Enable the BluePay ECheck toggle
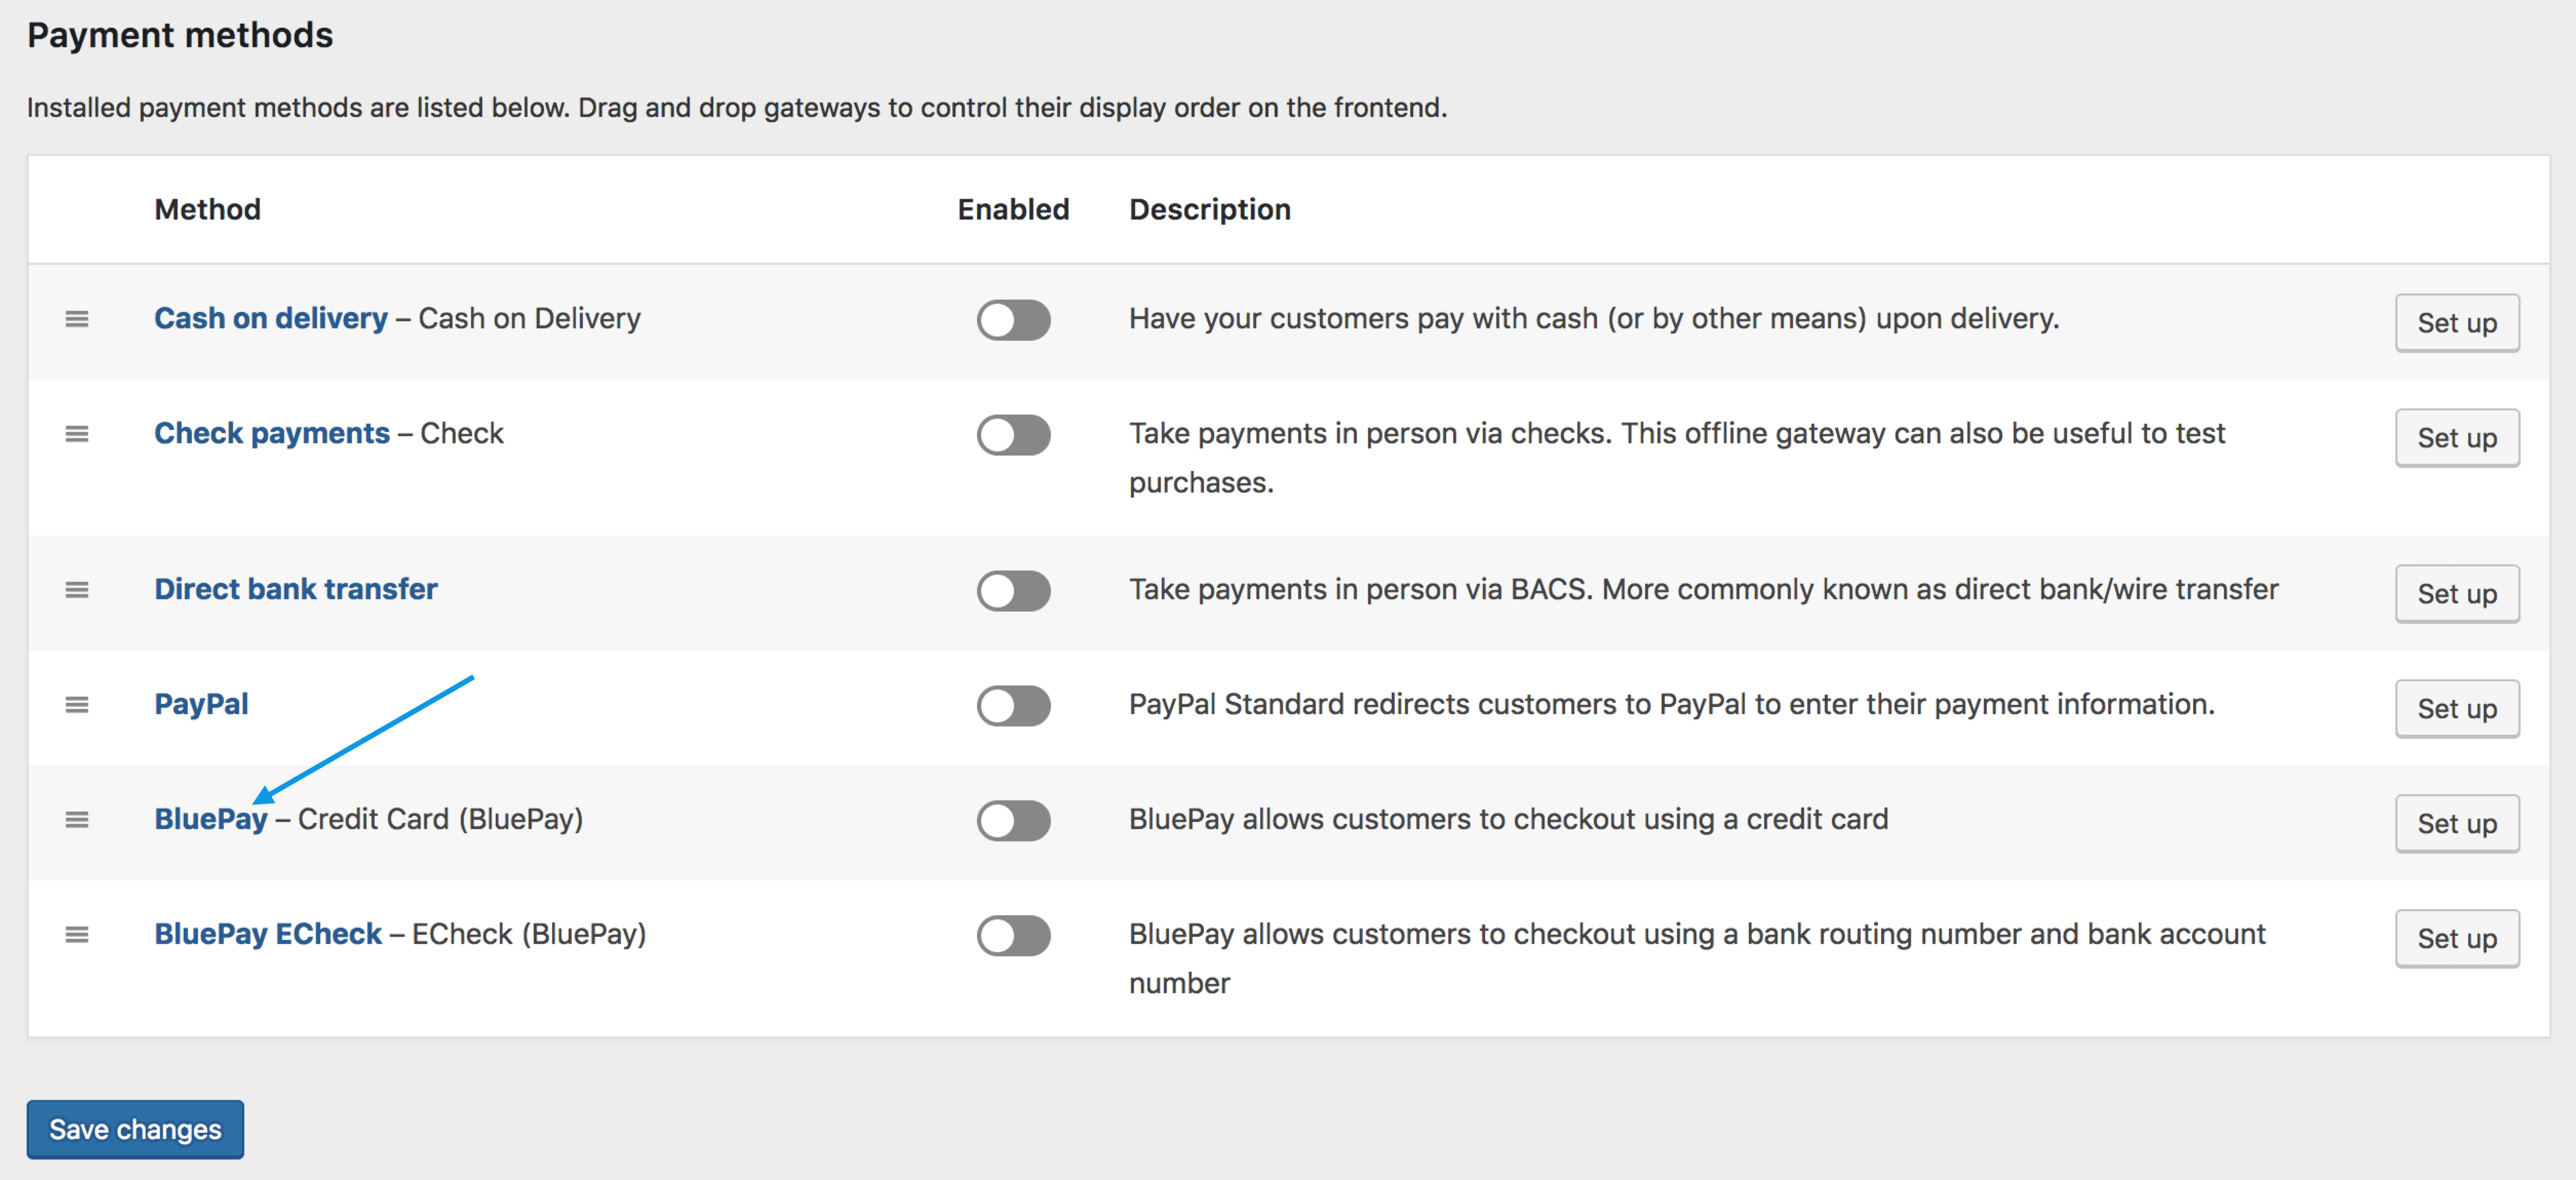Viewport: 2576px width, 1180px height. tap(1013, 936)
